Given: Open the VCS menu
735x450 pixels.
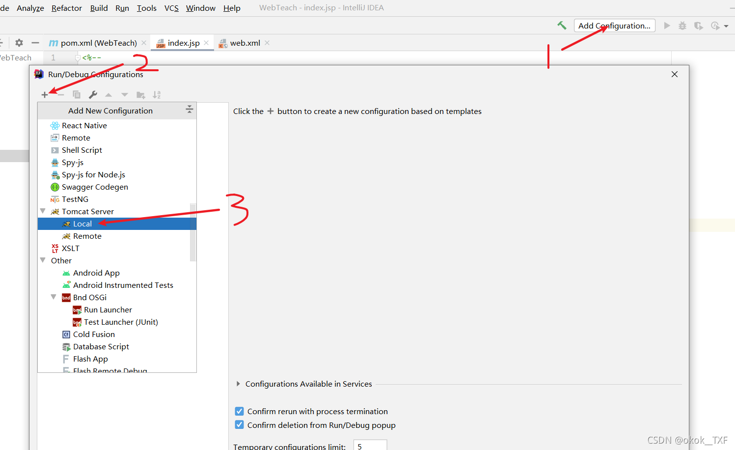Looking at the screenshot, I should [171, 8].
